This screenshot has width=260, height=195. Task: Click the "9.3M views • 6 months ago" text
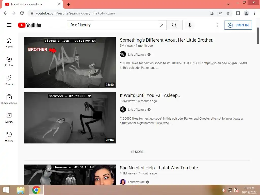point(138,101)
